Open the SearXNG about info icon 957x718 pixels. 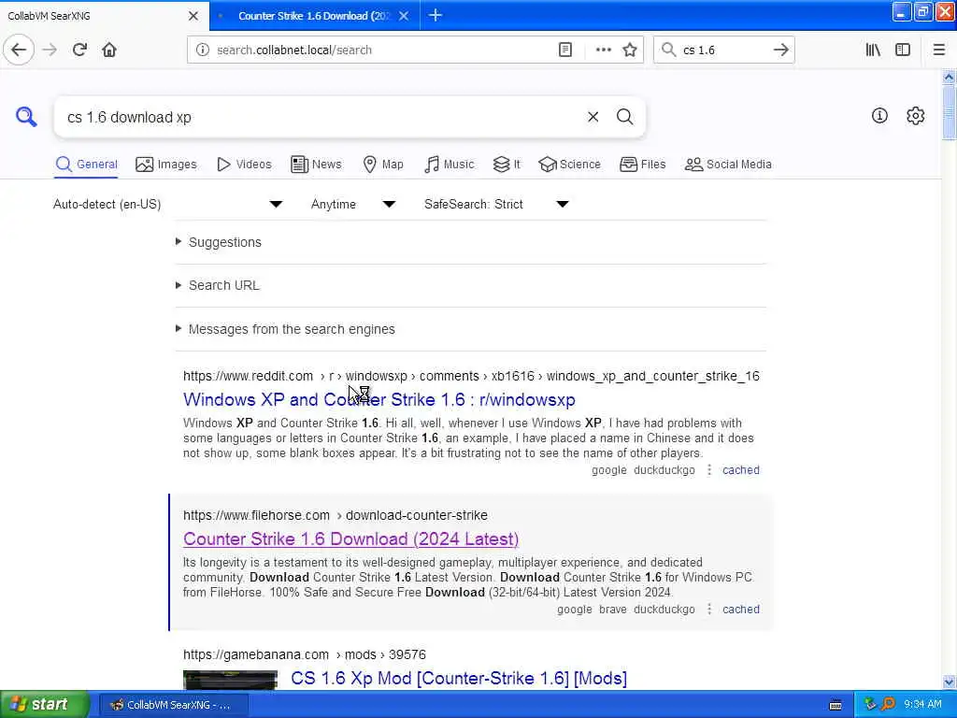pyautogui.click(x=879, y=115)
